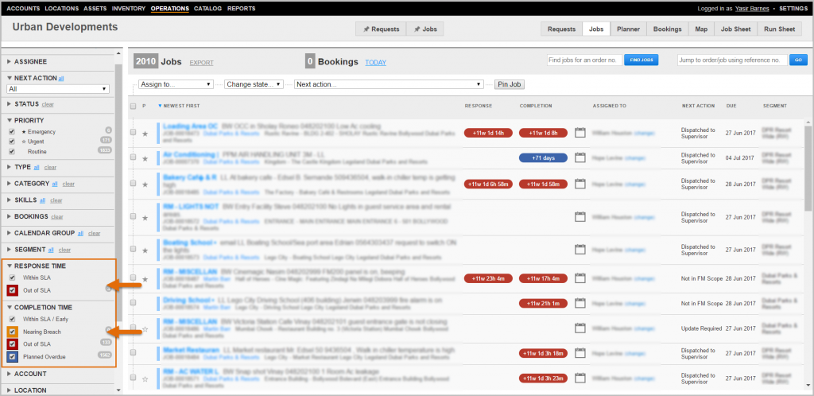Uncheck the Nearing Breach completion filter
The width and height of the screenshot is (814, 396).
[x=11, y=331]
